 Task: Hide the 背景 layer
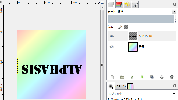(112, 47)
